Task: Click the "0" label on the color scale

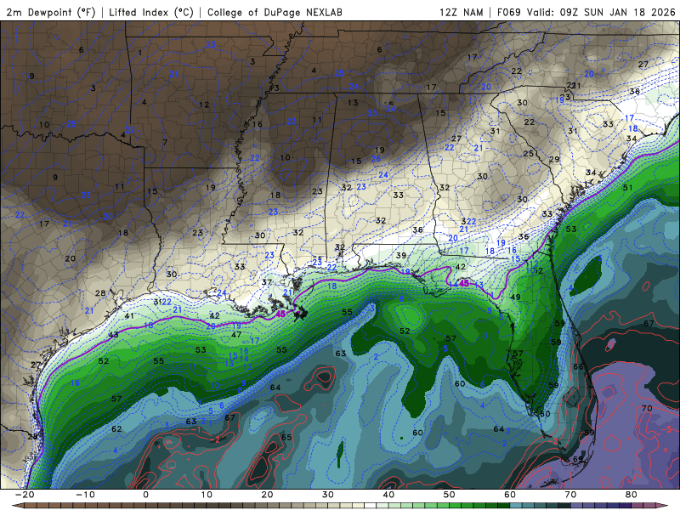Action: tap(145, 495)
